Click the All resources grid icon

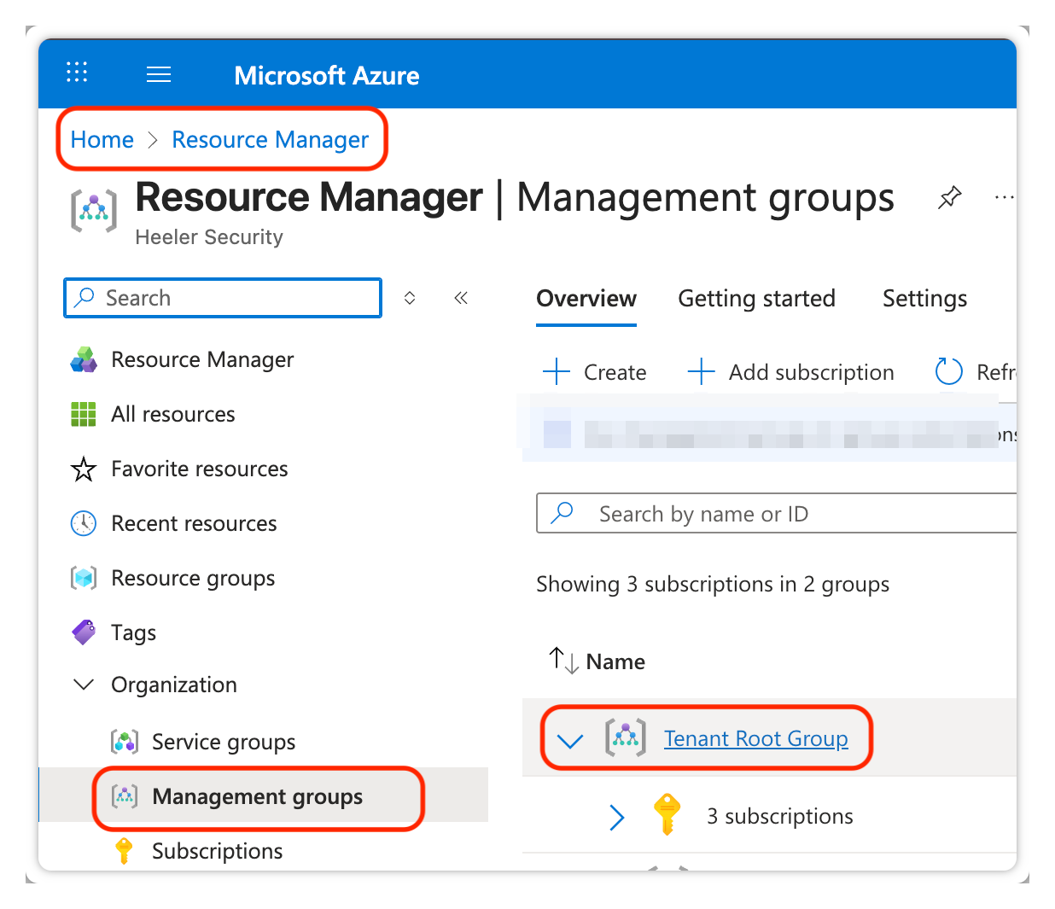coord(84,414)
